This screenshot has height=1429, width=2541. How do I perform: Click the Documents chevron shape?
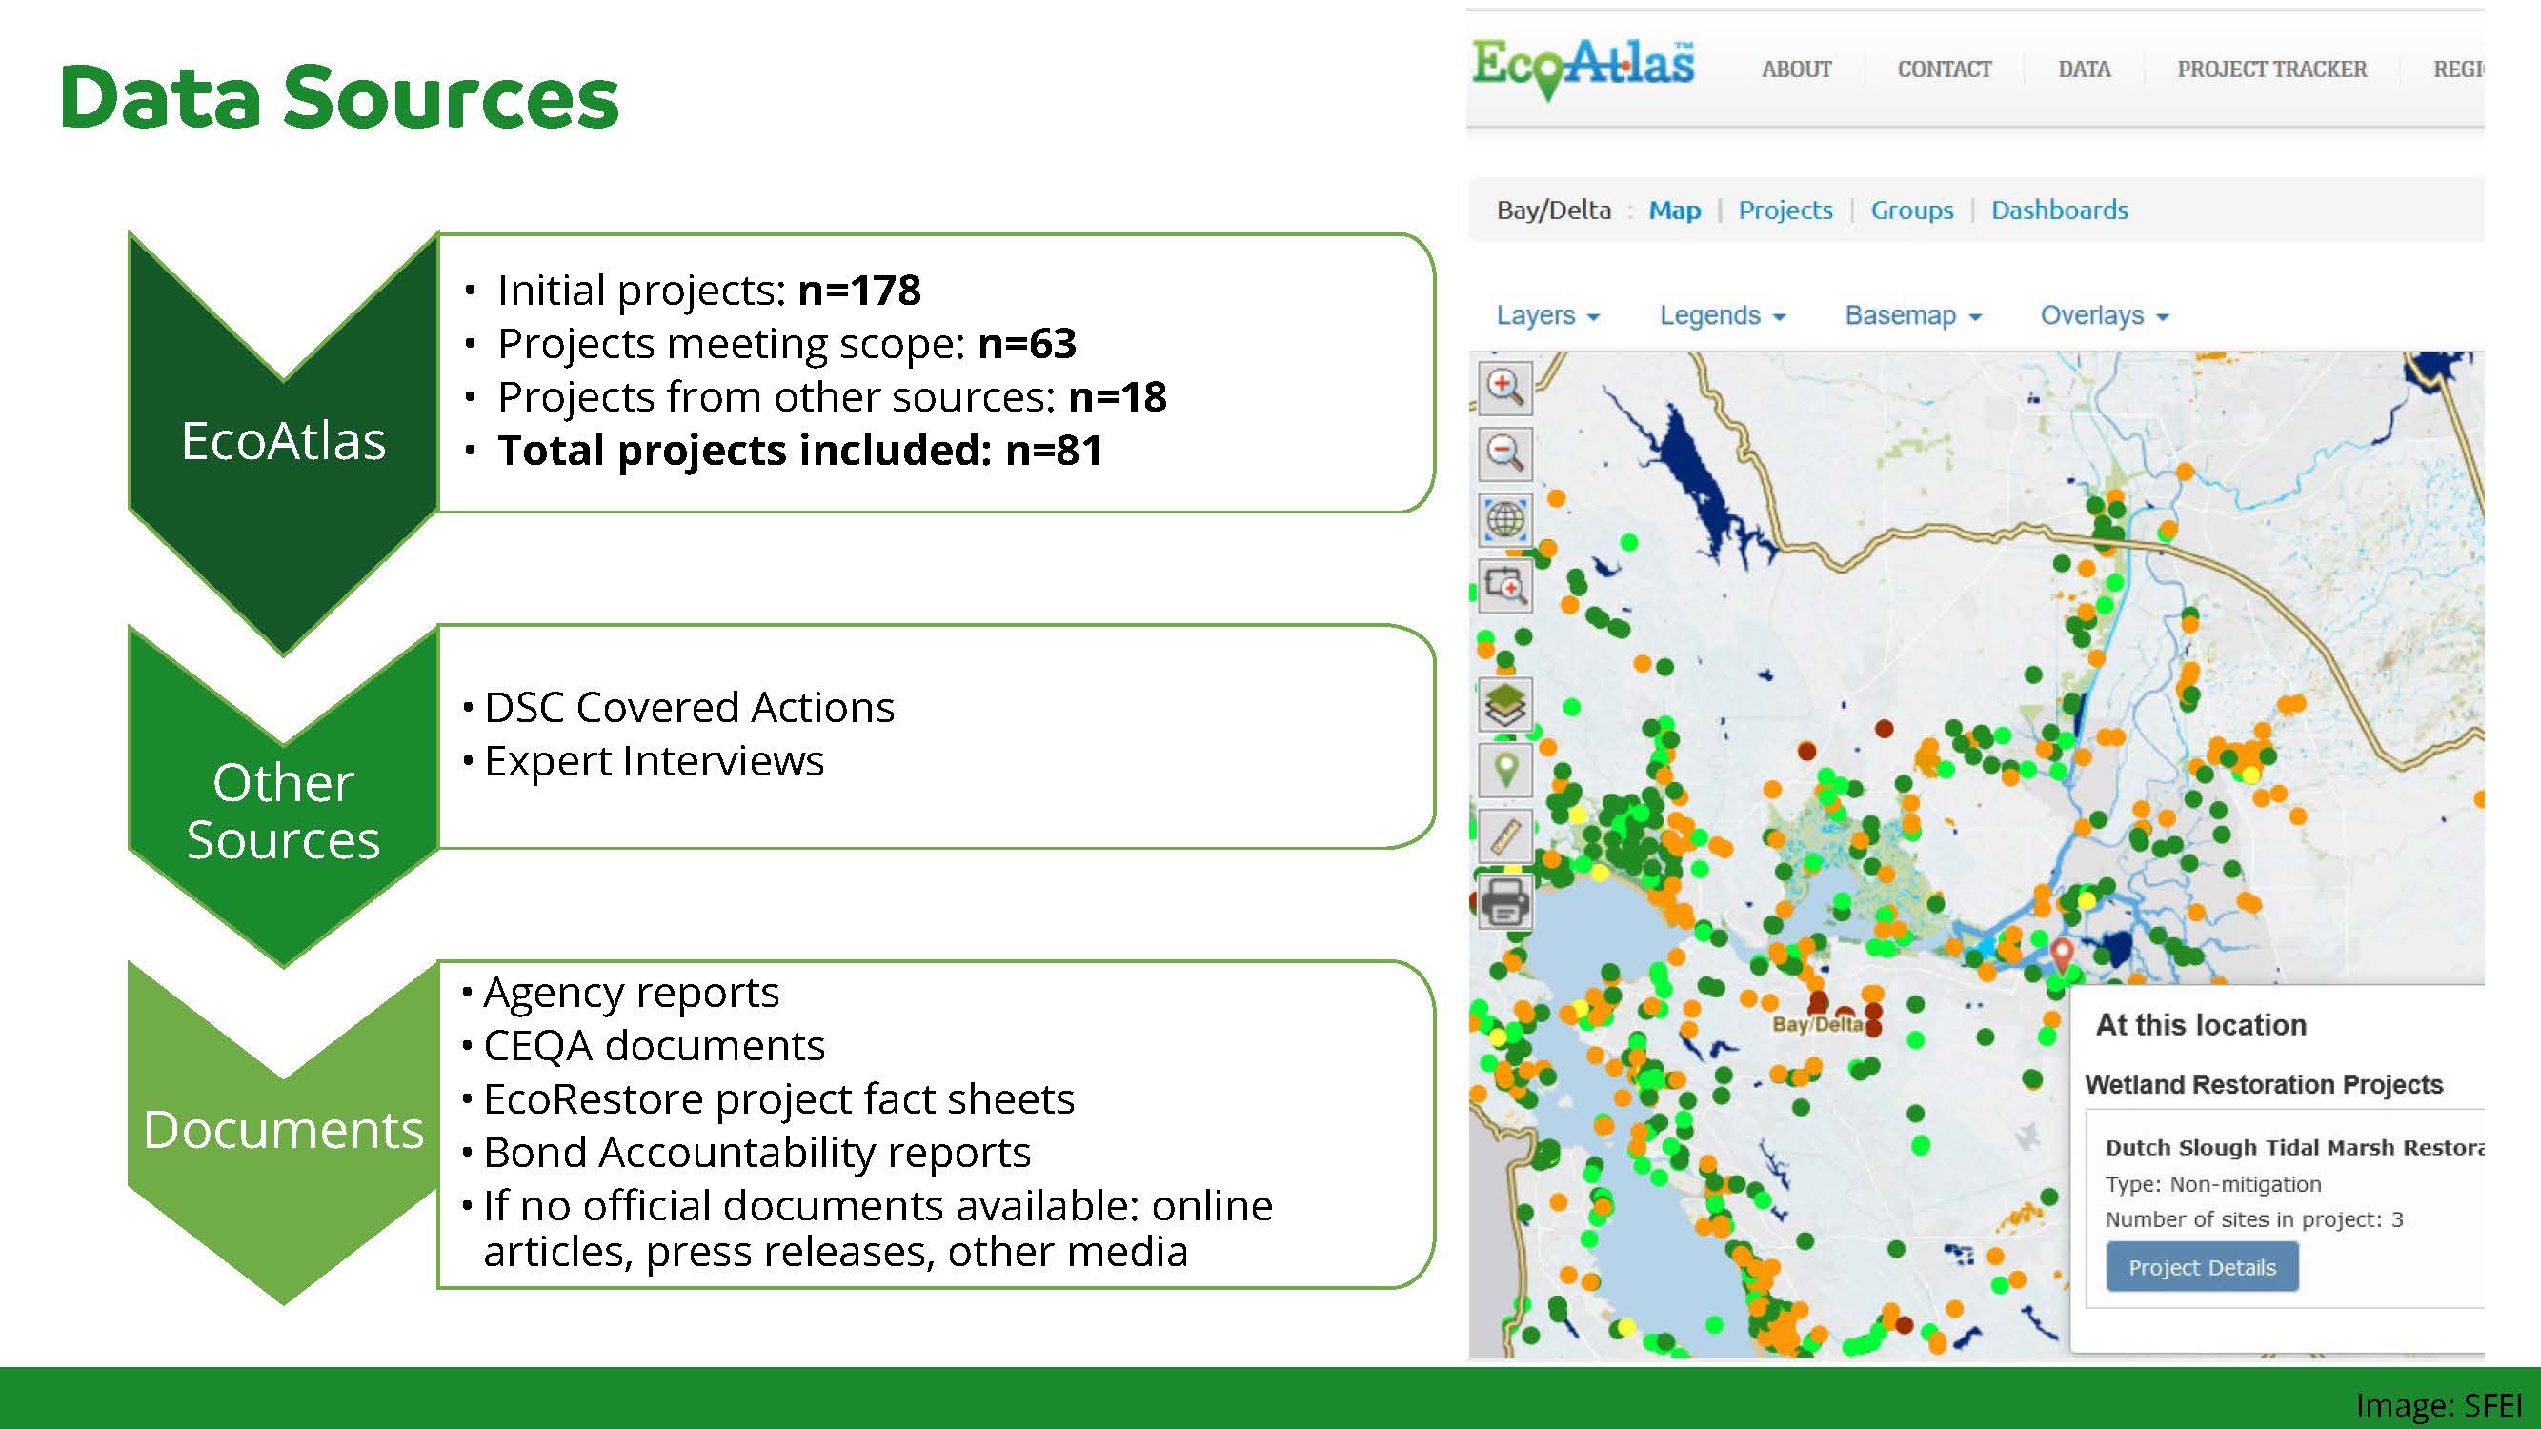pos(283,1132)
